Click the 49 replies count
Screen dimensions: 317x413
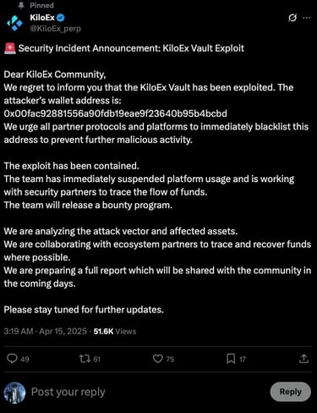coord(25,359)
